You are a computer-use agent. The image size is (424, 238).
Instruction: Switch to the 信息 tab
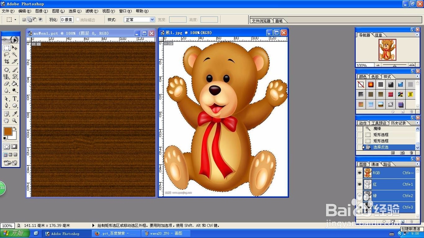click(x=378, y=35)
